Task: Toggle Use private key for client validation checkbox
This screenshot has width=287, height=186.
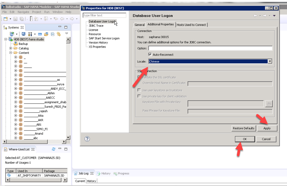Action: point(139,96)
